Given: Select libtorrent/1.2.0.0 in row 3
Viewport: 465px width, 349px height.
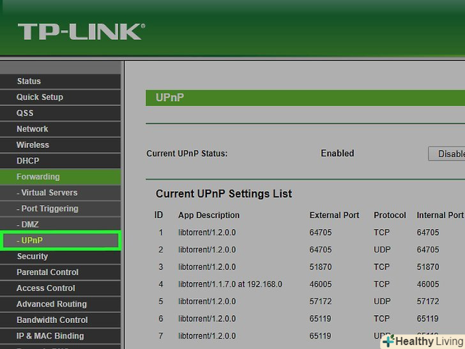Looking at the screenshot, I should [x=207, y=267].
